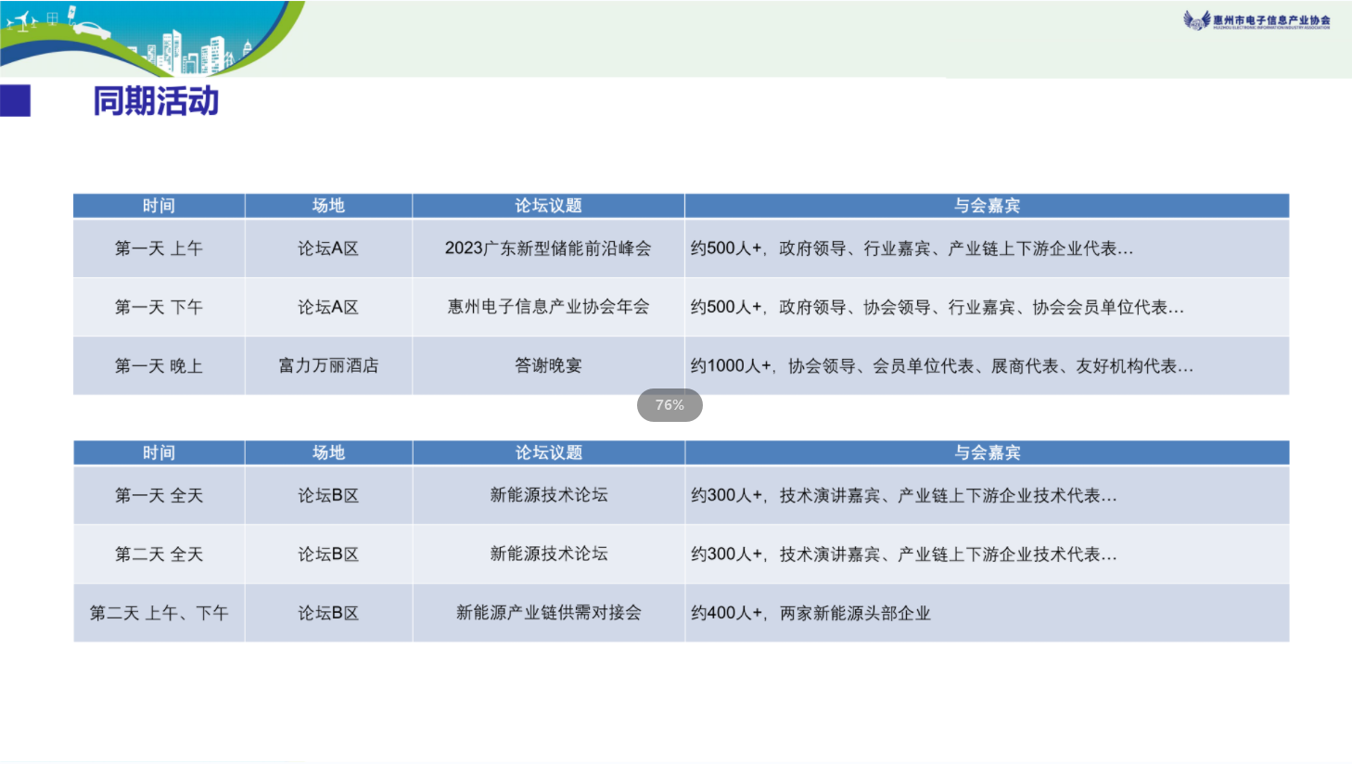
Task: Select the 时间 column header of top table
Action: pyautogui.click(x=158, y=205)
